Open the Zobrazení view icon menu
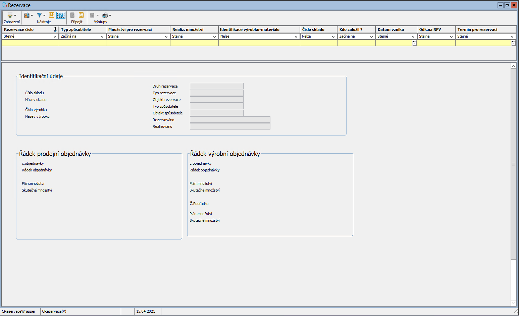The width and height of the screenshot is (519, 316). (11, 15)
